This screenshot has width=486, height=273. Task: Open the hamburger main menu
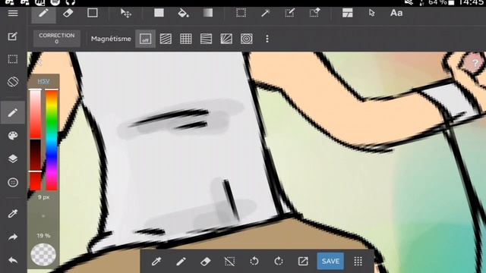tap(13, 13)
